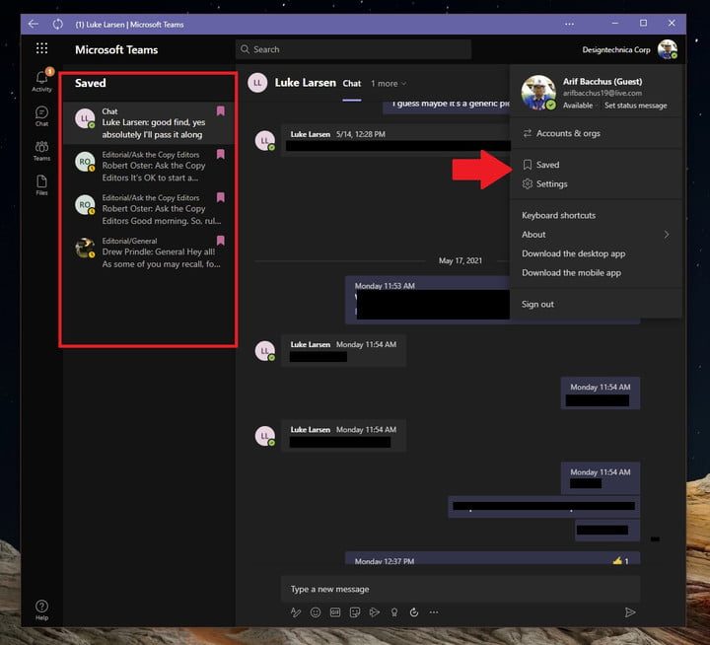Open the app launcher grid icon
Image resolution: width=710 pixels, height=645 pixels.
[x=41, y=48]
